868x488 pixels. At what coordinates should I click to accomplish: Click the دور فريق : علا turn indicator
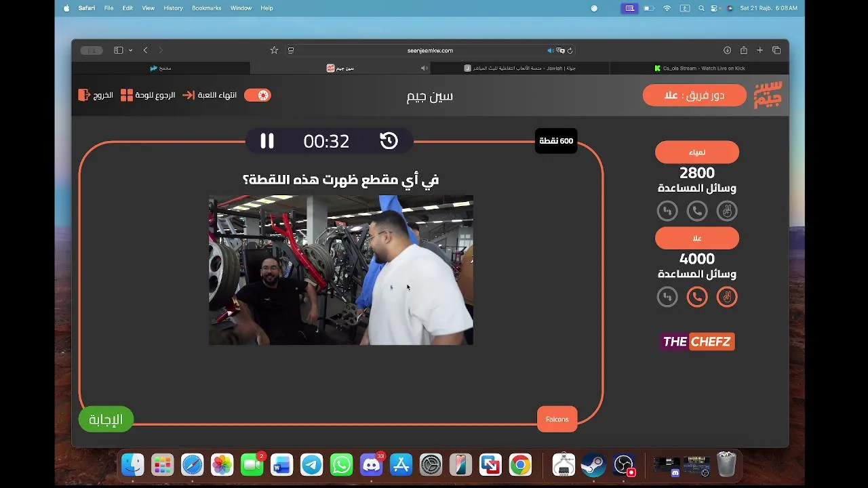pyautogui.click(x=694, y=95)
